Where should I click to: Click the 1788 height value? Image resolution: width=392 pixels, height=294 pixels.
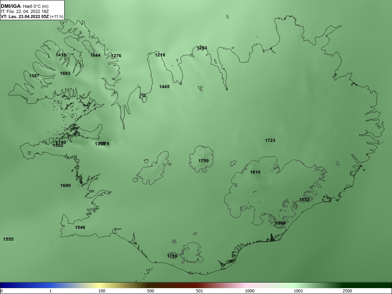point(172,256)
